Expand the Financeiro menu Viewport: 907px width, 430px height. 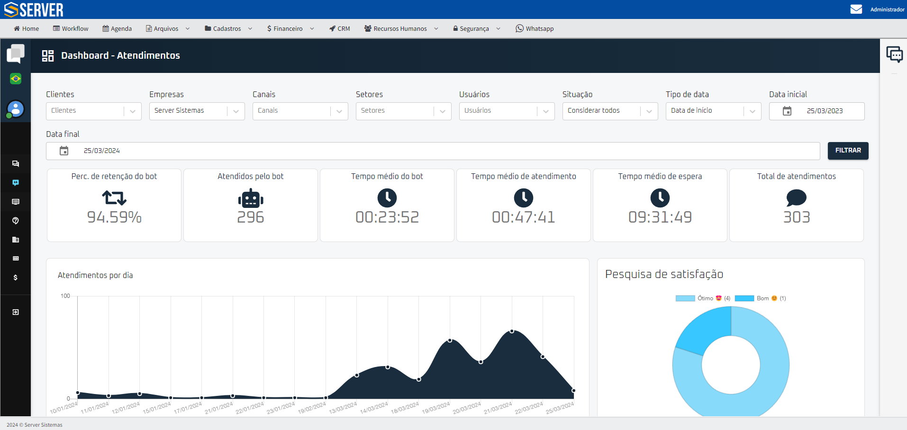click(290, 28)
